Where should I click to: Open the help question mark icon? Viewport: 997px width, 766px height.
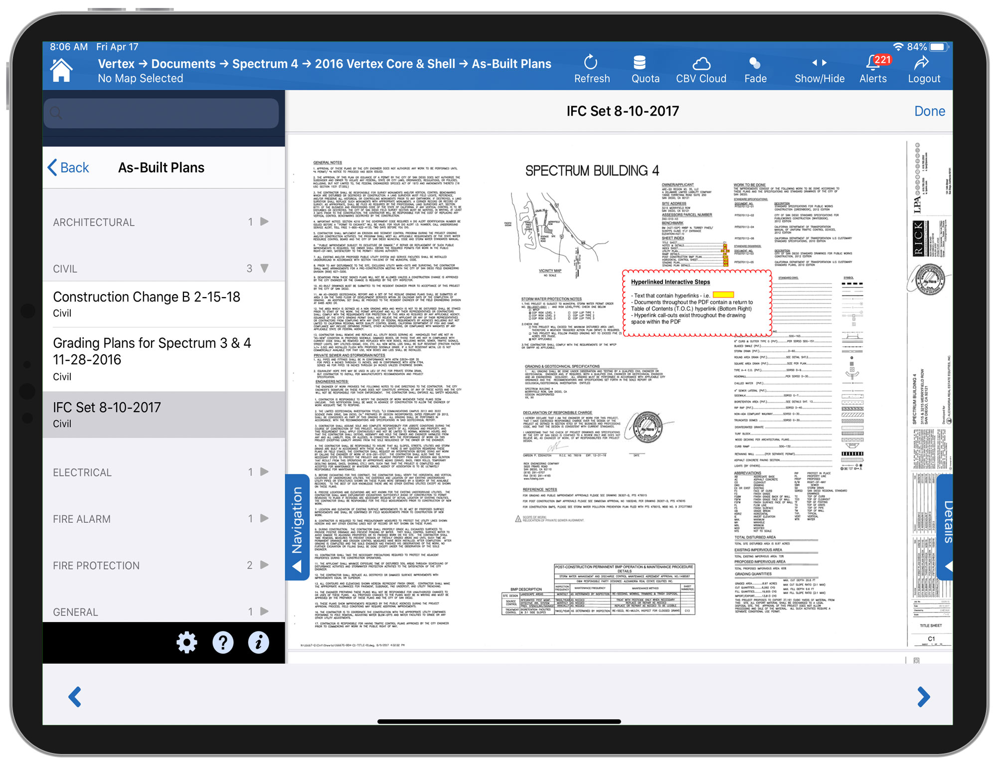[223, 643]
